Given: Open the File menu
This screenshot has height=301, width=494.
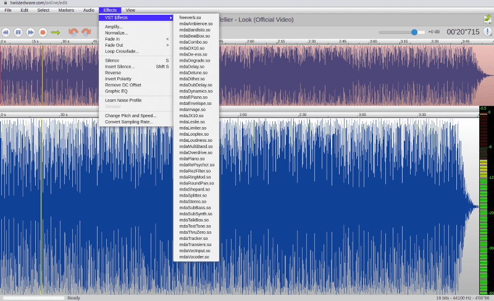Looking at the screenshot, I should (8, 10).
